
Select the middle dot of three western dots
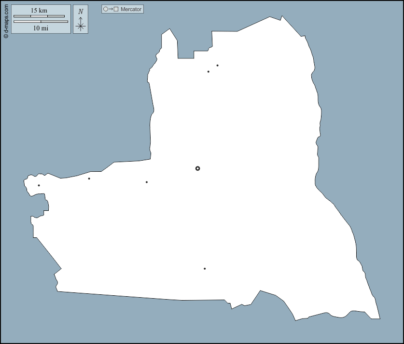89,179
